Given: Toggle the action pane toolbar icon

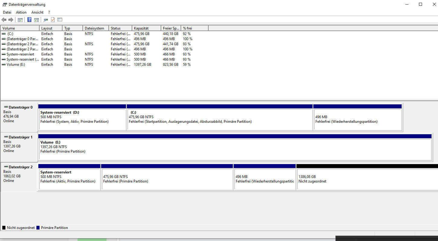Looking at the screenshot, I should [x=36, y=20].
